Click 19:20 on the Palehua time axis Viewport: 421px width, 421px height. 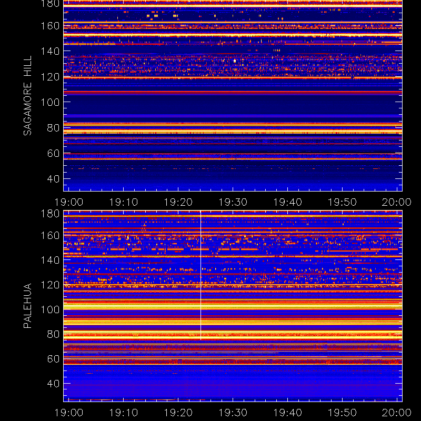(x=178, y=413)
